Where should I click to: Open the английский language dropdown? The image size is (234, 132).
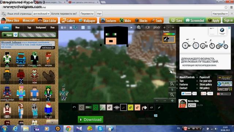click(41, 14)
